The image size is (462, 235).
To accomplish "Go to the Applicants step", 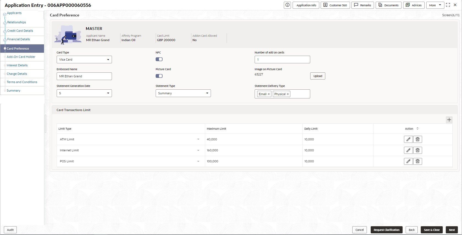I will (x=14, y=13).
